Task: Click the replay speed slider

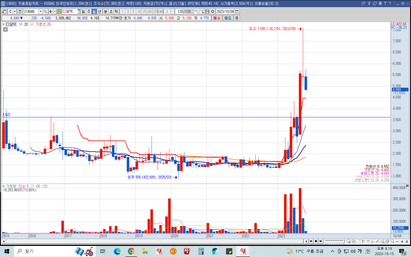Action: [335, 242]
